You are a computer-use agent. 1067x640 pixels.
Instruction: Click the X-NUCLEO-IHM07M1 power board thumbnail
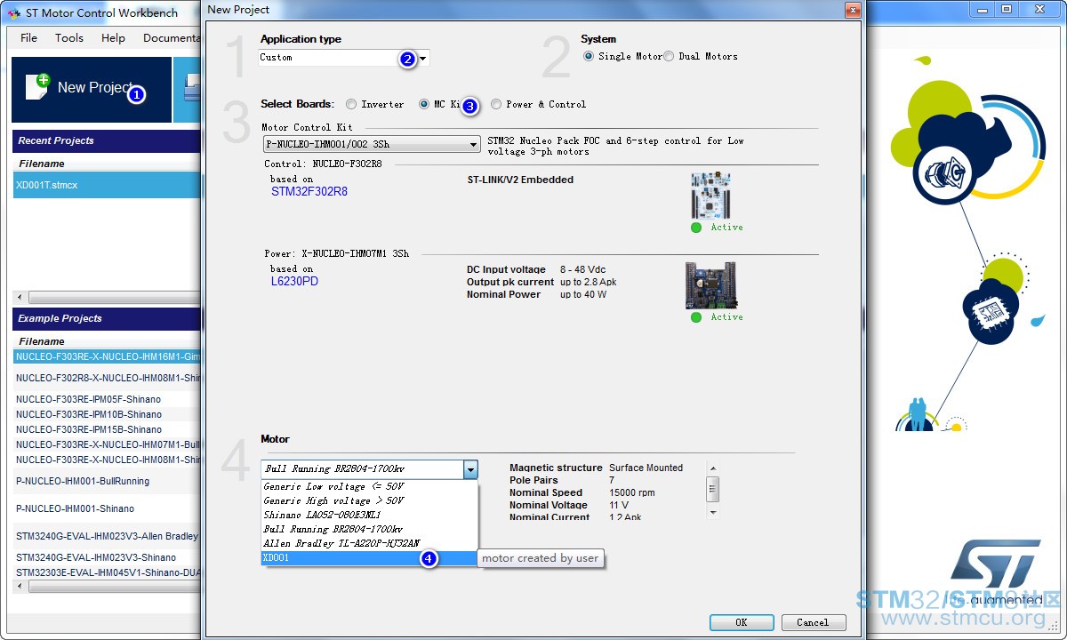coord(710,285)
